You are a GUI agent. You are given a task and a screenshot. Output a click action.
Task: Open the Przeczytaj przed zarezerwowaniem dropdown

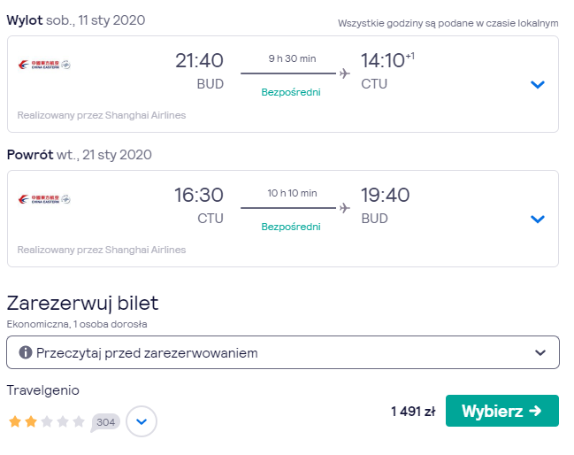(x=283, y=352)
